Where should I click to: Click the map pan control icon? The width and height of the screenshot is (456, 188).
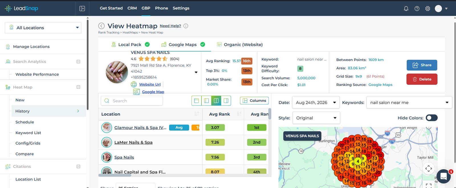click(429, 168)
